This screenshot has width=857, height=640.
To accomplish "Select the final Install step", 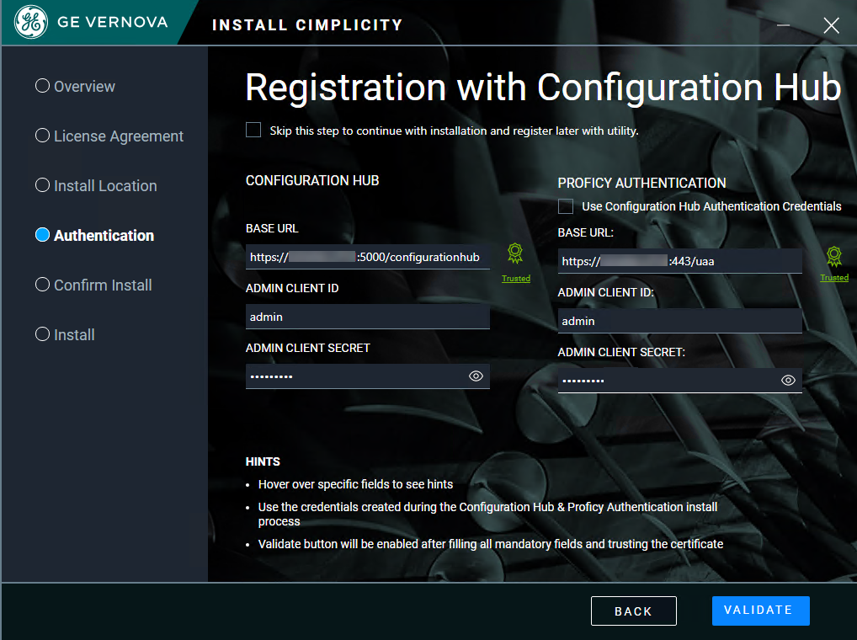I will (65, 334).
